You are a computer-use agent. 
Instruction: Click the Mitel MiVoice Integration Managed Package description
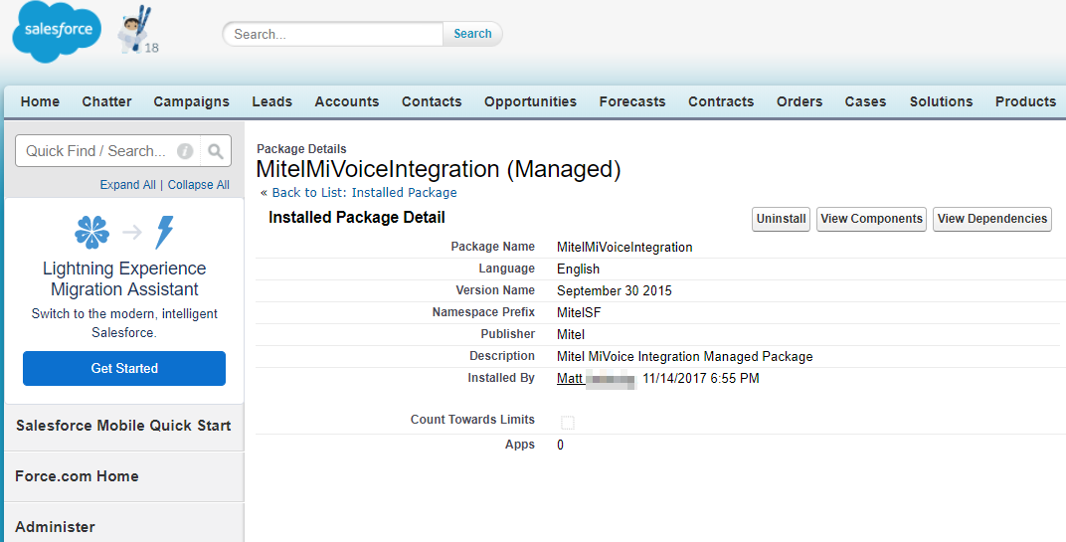click(684, 356)
